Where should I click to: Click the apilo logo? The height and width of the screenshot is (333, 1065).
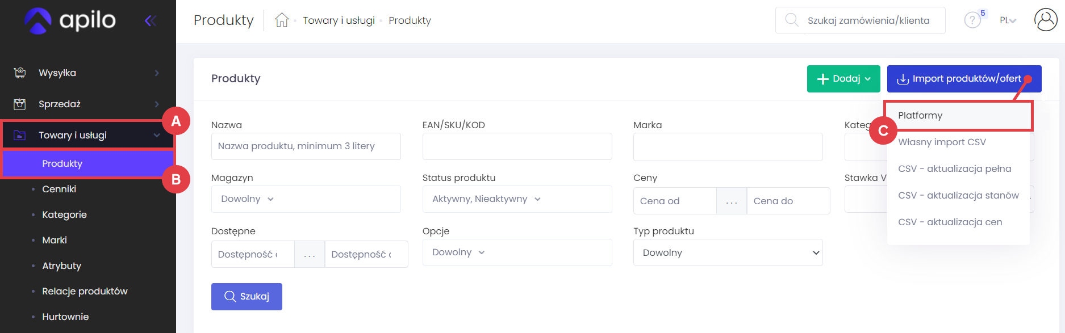(x=70, y=21)
